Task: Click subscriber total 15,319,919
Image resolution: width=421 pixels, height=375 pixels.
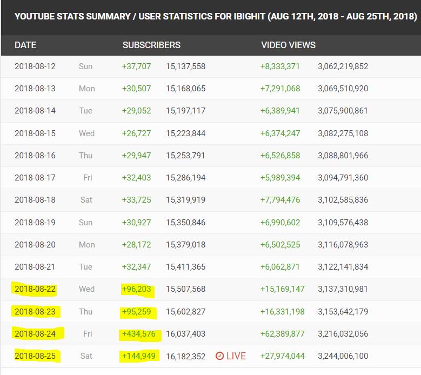Action: pyautogui.click(x=185, y=200)
